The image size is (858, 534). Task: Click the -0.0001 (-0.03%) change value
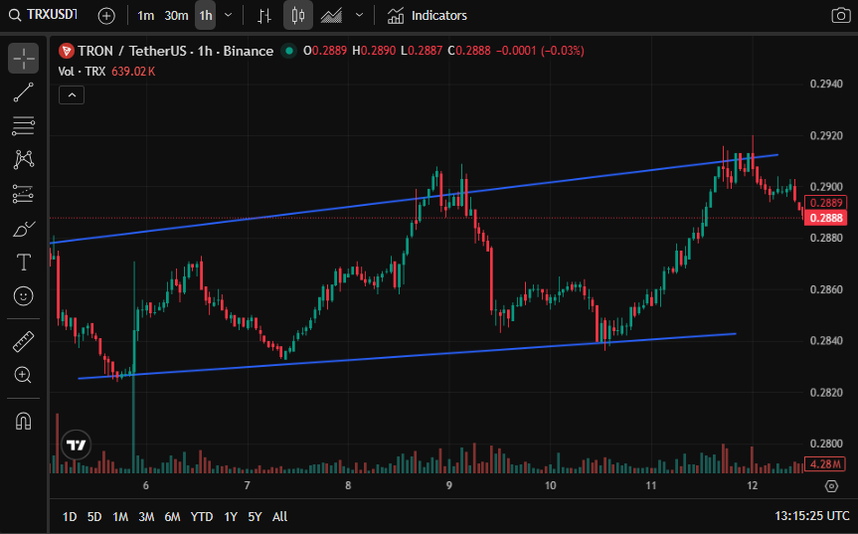540,51
